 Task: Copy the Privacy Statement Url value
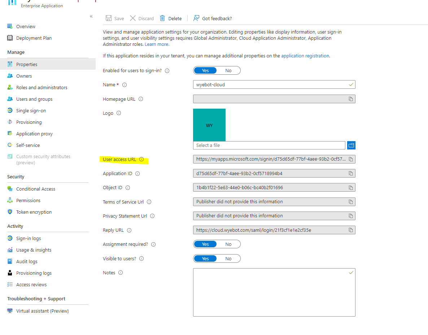coord(351,216)
